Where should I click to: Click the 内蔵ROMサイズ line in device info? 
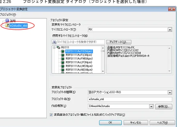click(x=123, y=50)
